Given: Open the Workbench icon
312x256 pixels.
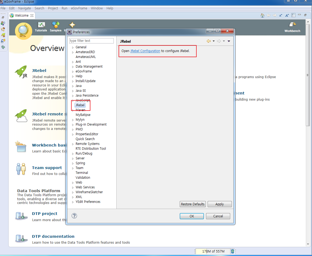Looking at the screenshot, I should [x=292, y=25].
